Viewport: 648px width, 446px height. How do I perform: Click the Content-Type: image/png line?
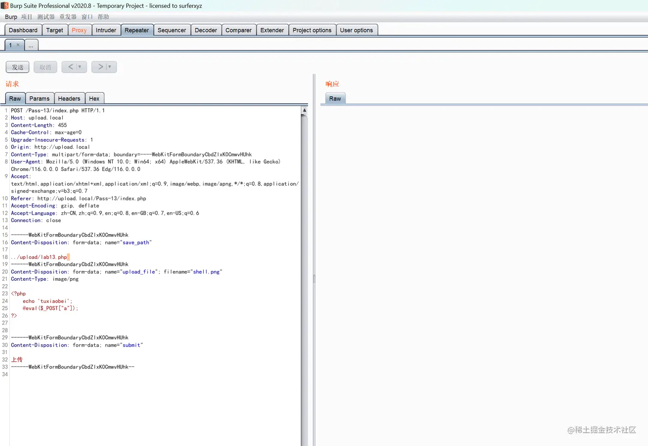tap(45, 279)
